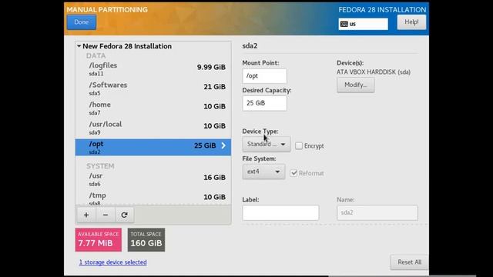
Task: Click the Reset All button
Action: [409, 262]
